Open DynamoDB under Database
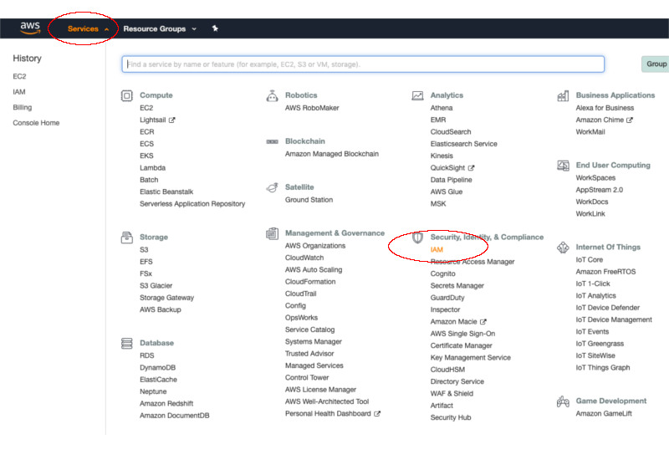 point(158,367)
